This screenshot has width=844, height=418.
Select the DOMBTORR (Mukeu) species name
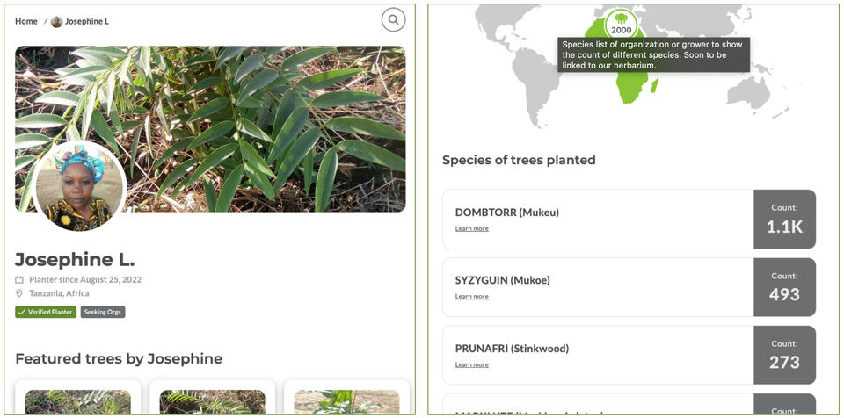[x=507, y=213]
